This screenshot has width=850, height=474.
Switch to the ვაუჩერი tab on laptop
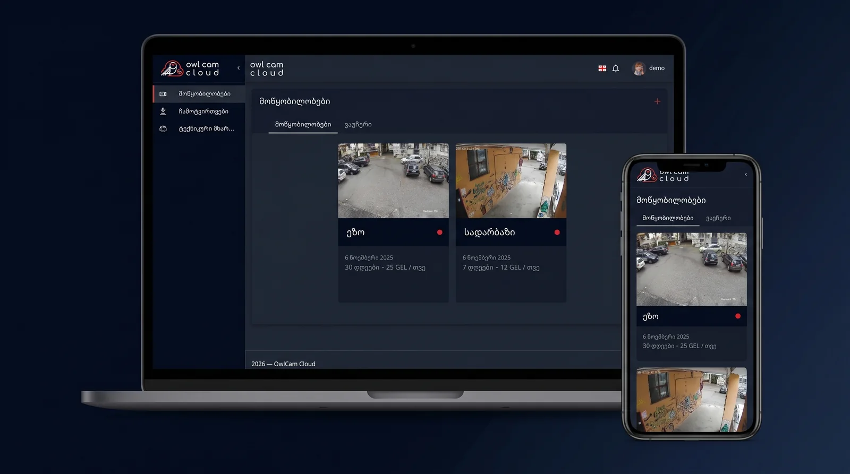point(358,125)
